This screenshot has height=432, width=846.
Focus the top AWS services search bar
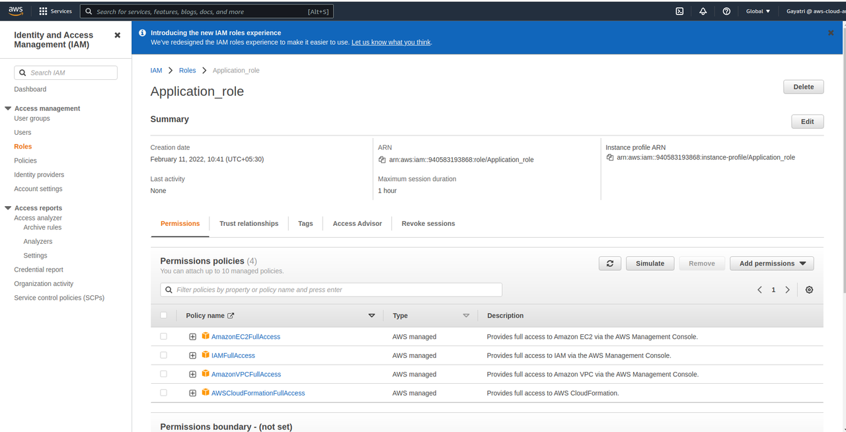click(207, 11)
